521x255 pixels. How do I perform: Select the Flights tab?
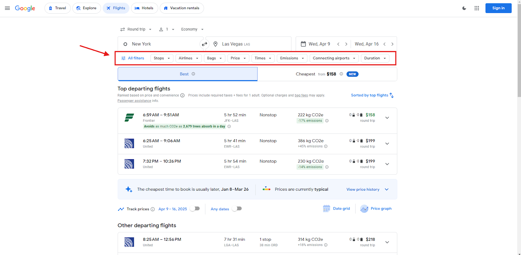click(x=116, y=8)
